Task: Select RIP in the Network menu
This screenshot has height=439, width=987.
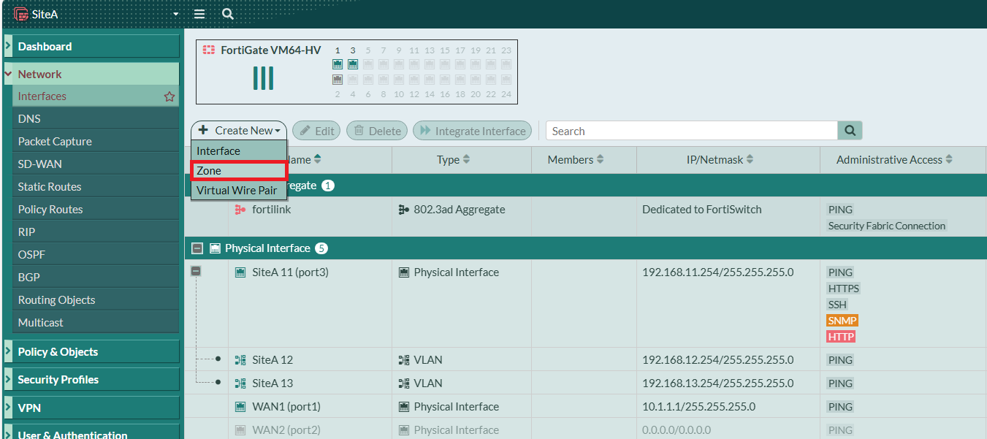Action: point(96,232)
